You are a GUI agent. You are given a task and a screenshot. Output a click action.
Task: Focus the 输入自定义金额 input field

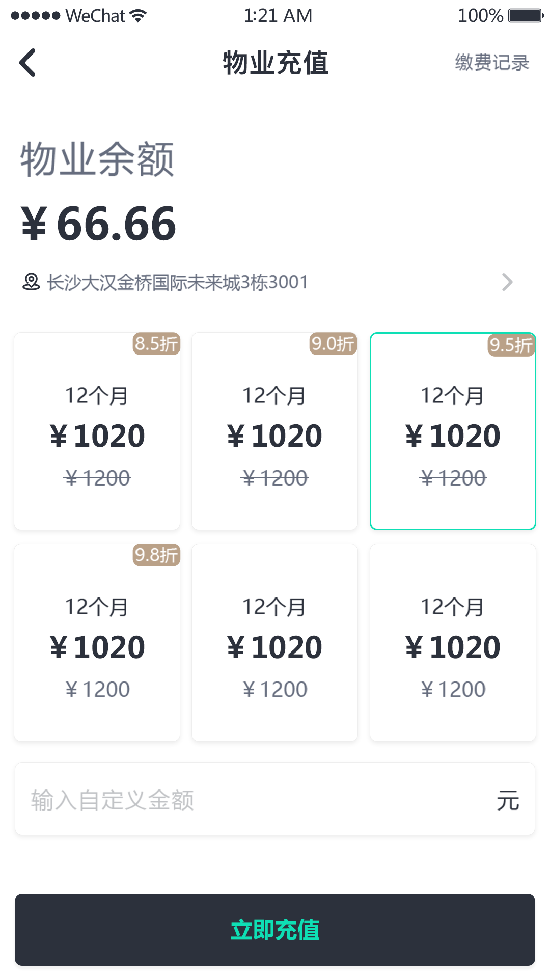pos(255,799)
